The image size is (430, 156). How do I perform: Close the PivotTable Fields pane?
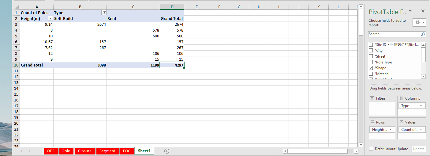coord(423,11)
